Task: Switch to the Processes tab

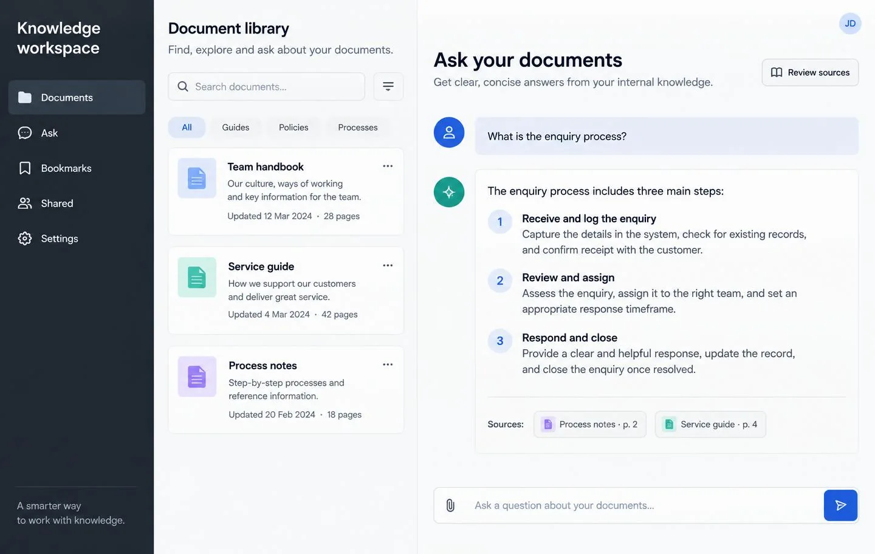Action: coord(358,128)
